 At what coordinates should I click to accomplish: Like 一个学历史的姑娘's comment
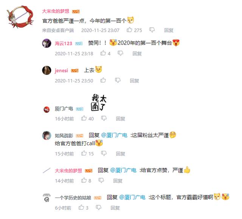pyautogui.click(x=81, y=207)
